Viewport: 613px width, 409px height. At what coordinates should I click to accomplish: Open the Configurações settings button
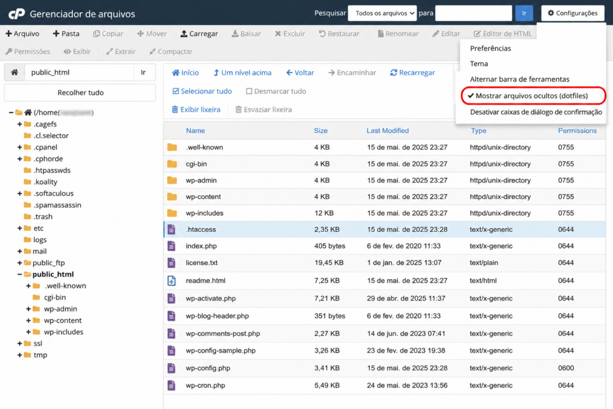[572, 13]
